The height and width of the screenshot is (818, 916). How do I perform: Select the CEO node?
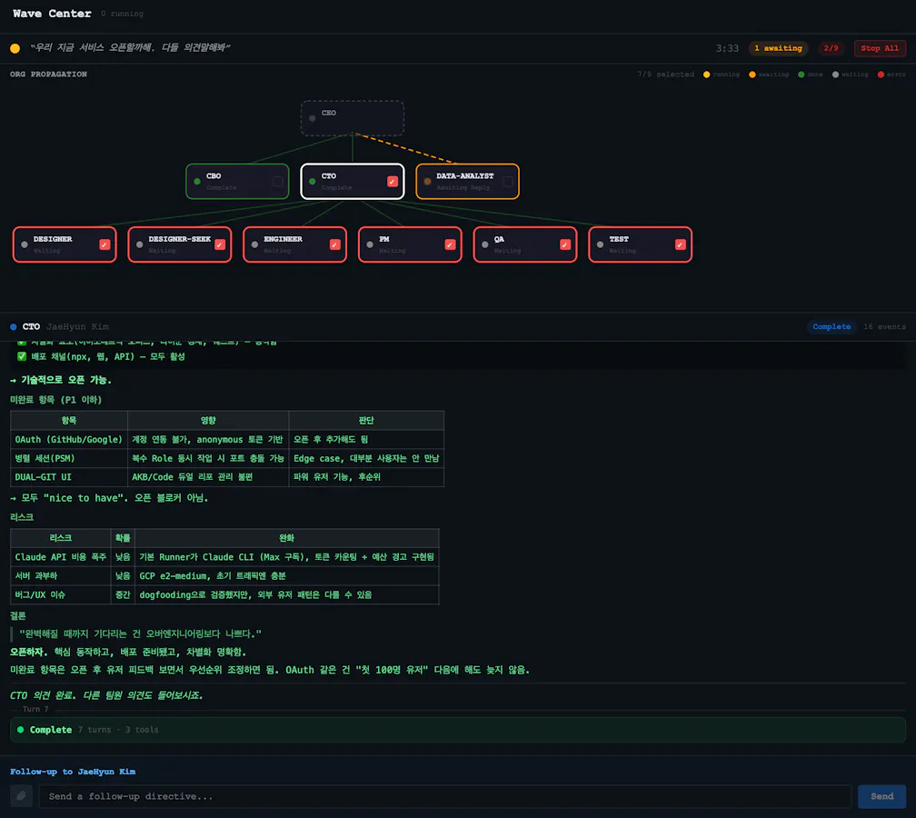pyautogui.click(x=353, y=117)
